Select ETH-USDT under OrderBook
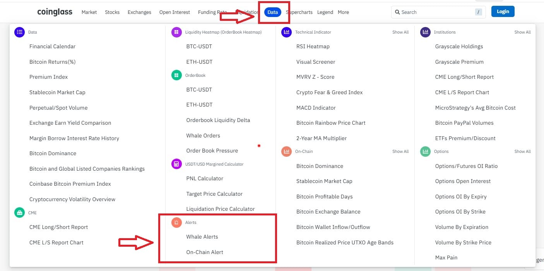This screenshot has height=271, width=544. (x=199, y=105)
